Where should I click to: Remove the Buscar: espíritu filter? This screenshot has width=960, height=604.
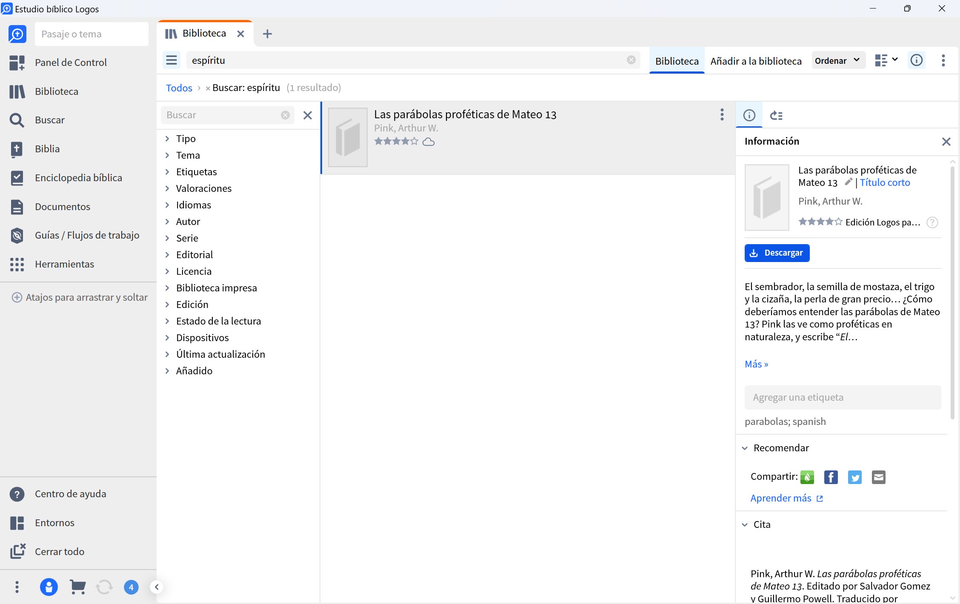click(208, 88)
